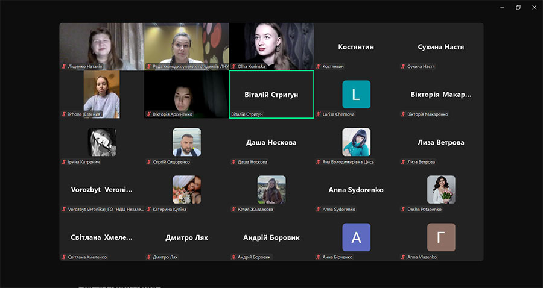This screenshot has height=288, width=543.
Task: Select Olha Korinska video tile
Action: 271,46
